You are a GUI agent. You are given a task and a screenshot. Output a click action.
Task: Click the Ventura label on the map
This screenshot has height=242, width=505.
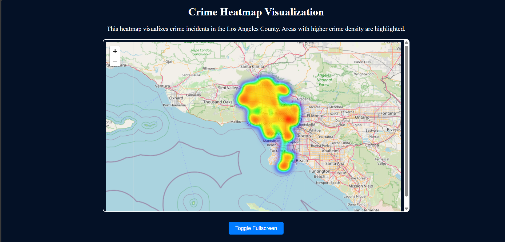tap(163, 86)
